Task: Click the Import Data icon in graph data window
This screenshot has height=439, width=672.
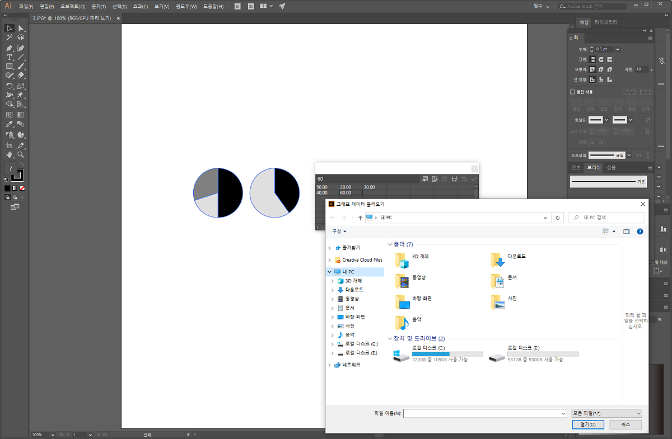Action: [x=426, y=178]
